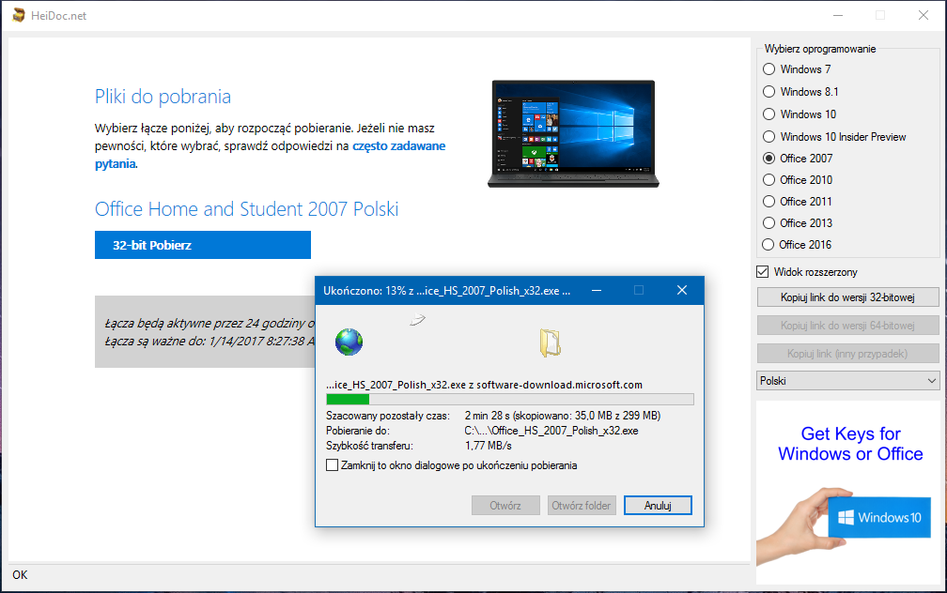Open the Polski language dropdown

847,381
